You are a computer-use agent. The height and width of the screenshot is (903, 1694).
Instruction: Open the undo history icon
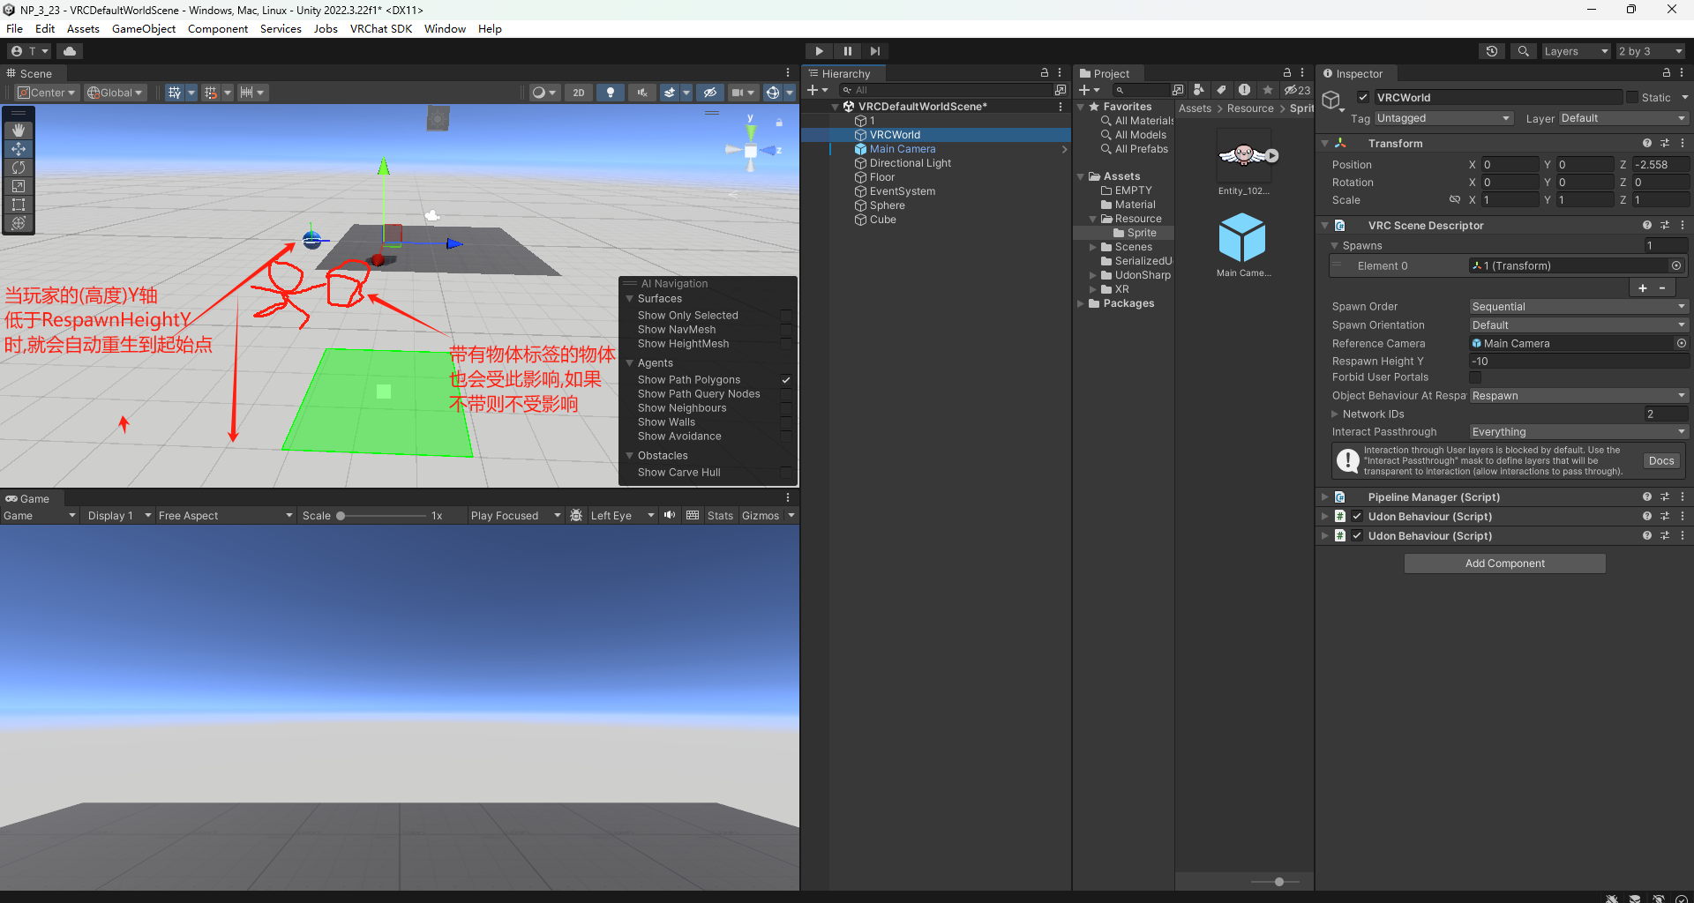coord(1492,51)
